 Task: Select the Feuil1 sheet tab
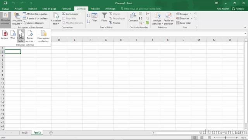click(x=25, y=133)
